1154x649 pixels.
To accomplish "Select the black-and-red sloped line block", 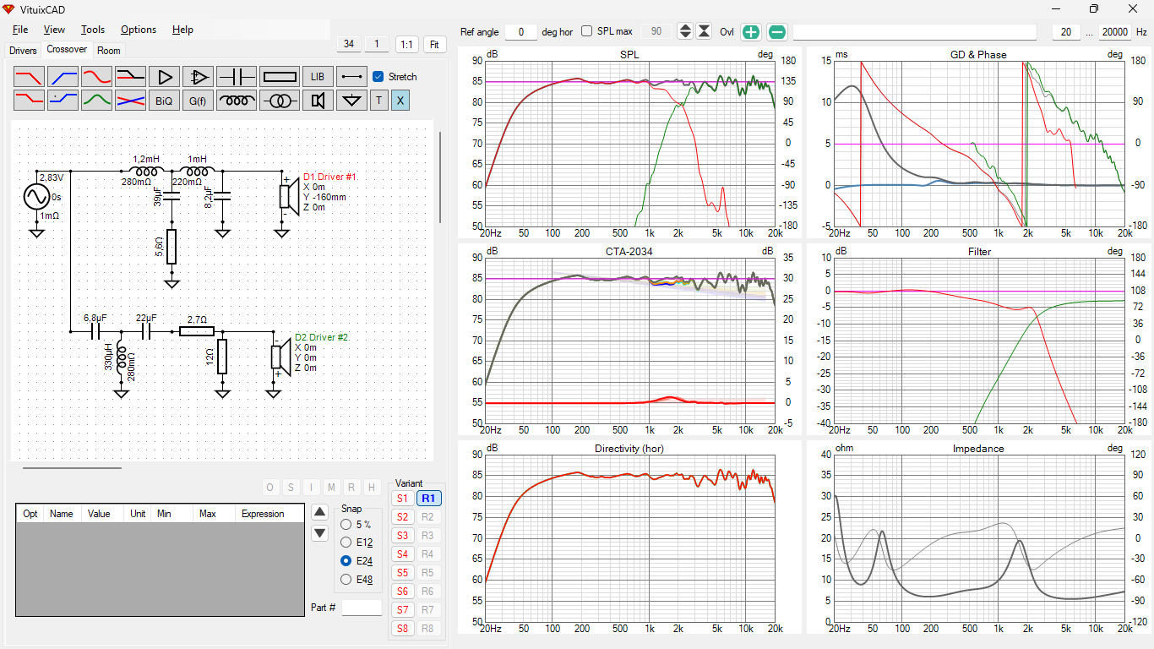I will 130,77.
